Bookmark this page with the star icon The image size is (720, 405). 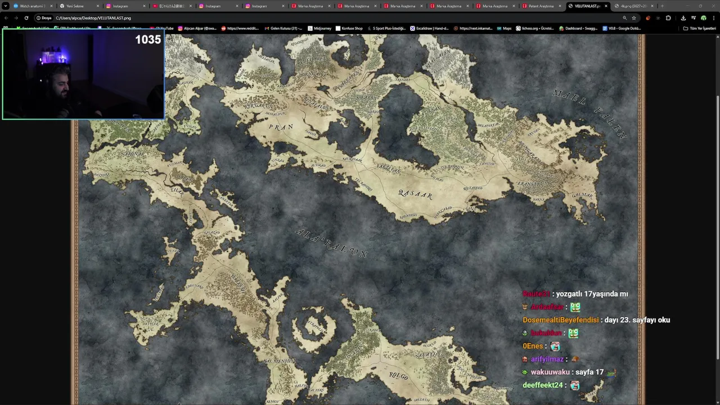click(634, 18)
